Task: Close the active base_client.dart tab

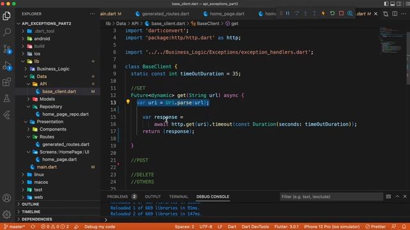Action: [x=376, y=13]
